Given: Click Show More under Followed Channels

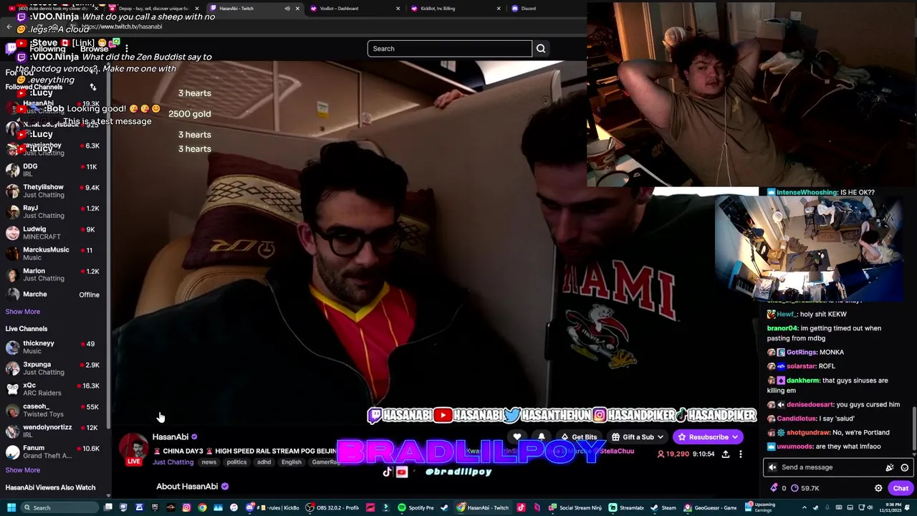Looking at the screenshot, I should pos(23,312).
